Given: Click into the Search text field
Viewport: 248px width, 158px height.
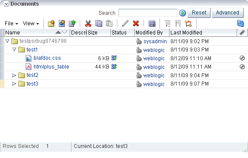Looking at the screenshot, I should (148, 13).
